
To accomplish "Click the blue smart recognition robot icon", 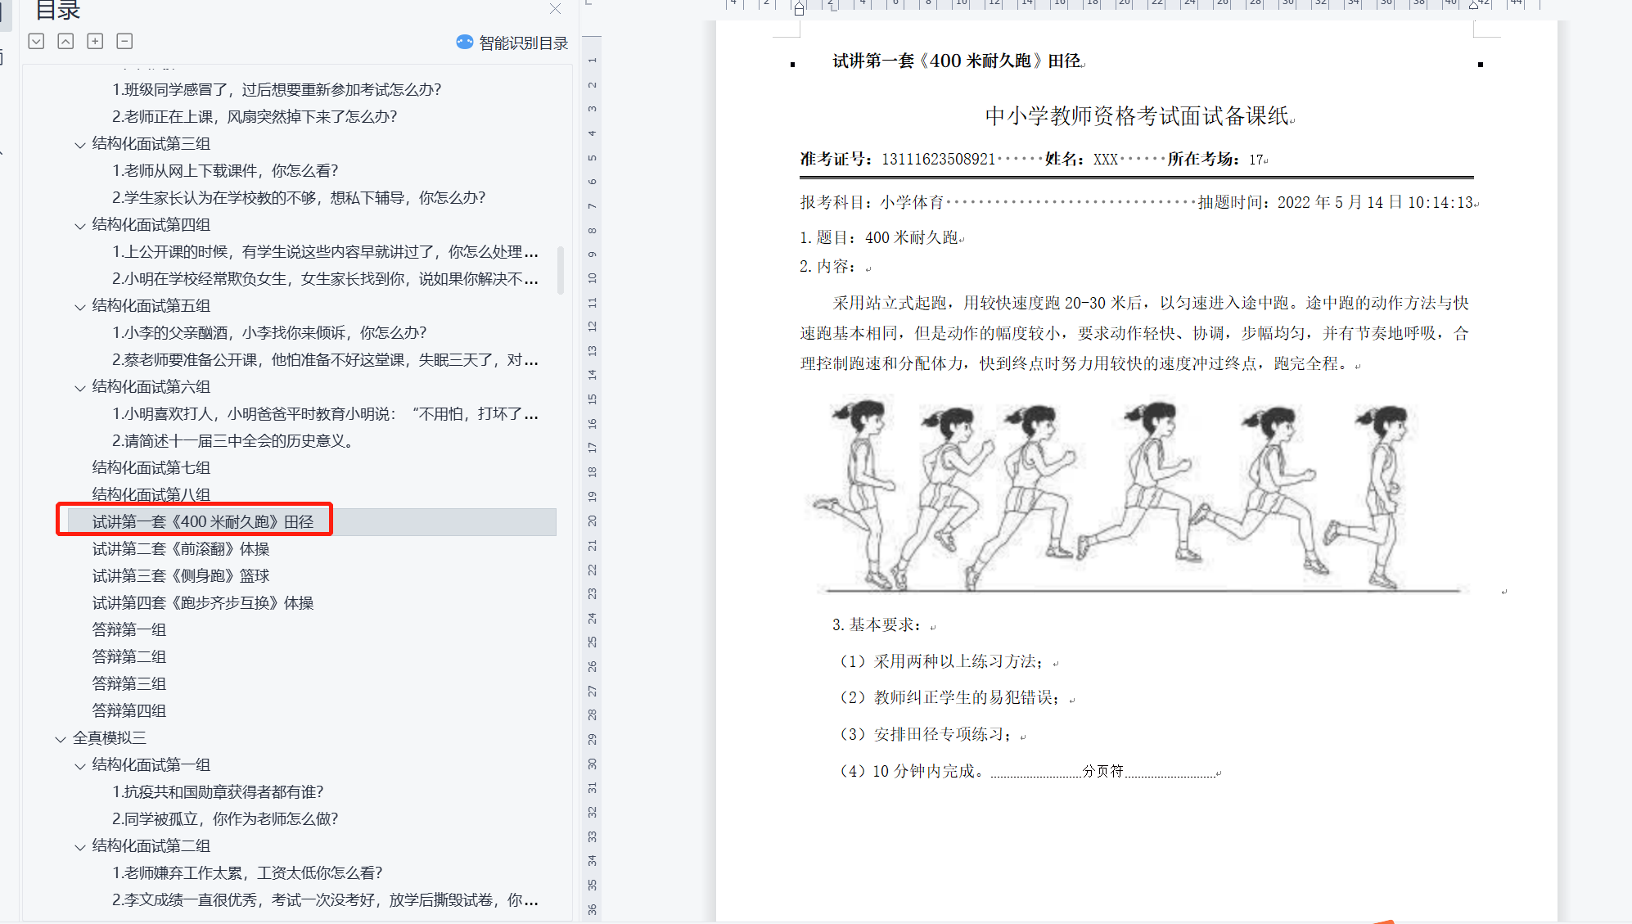I will point(464,42).
